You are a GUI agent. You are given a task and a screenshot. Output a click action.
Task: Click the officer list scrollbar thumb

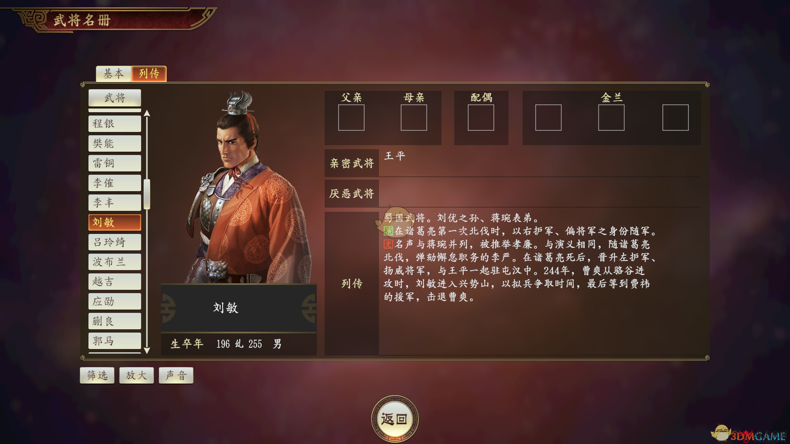[x=147, y=194]
